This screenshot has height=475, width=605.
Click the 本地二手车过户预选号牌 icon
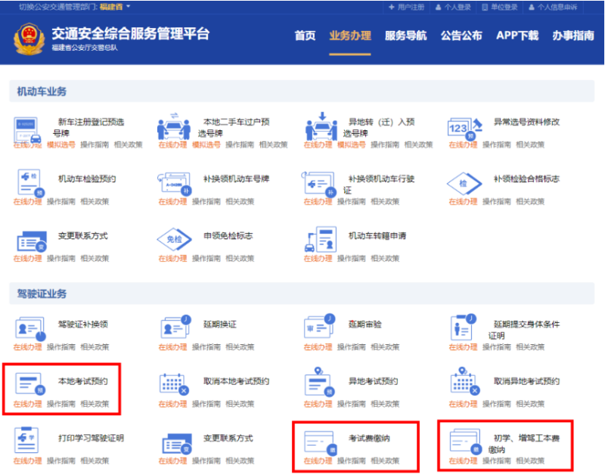[173, 129]
